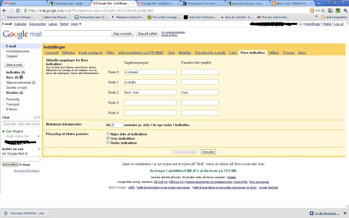The image size is (349, 218).
Task: Choose Under indbakken placement option
Action: 108,143
